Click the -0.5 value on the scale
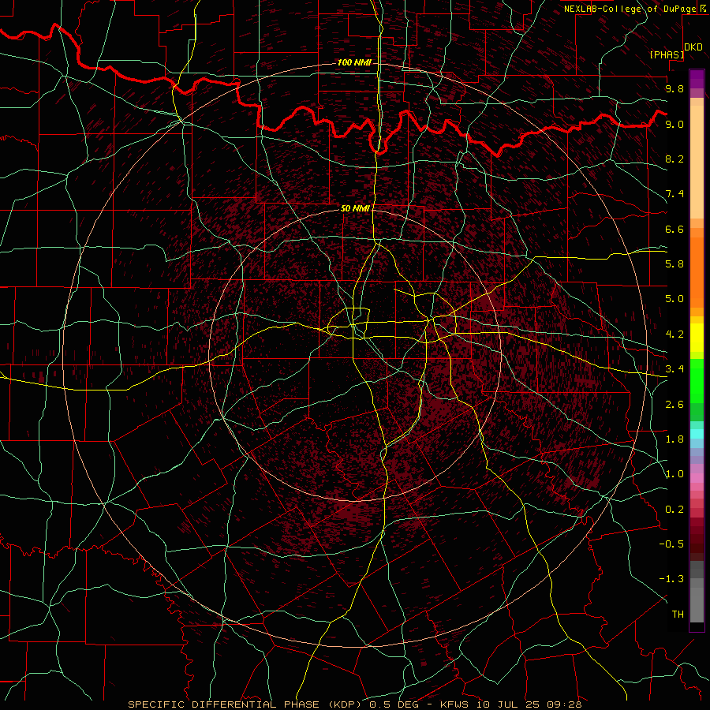710x710 pixels. pyautogui.click(x=671, y=544)
